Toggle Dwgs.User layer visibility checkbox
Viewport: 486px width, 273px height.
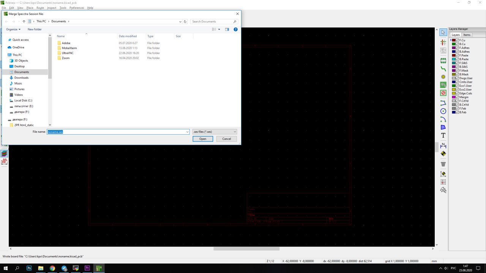[457, 78]
